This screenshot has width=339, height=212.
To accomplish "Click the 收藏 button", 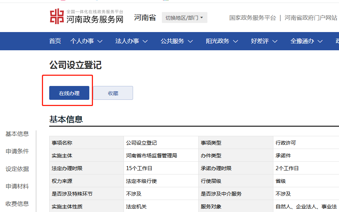I will 113,93.
